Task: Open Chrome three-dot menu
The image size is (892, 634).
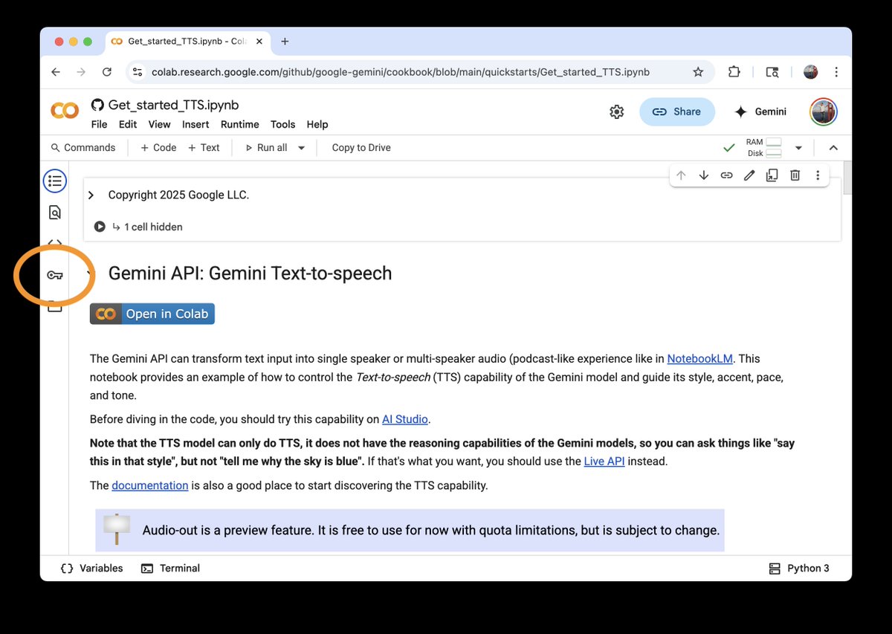Action: pos(837,72)
